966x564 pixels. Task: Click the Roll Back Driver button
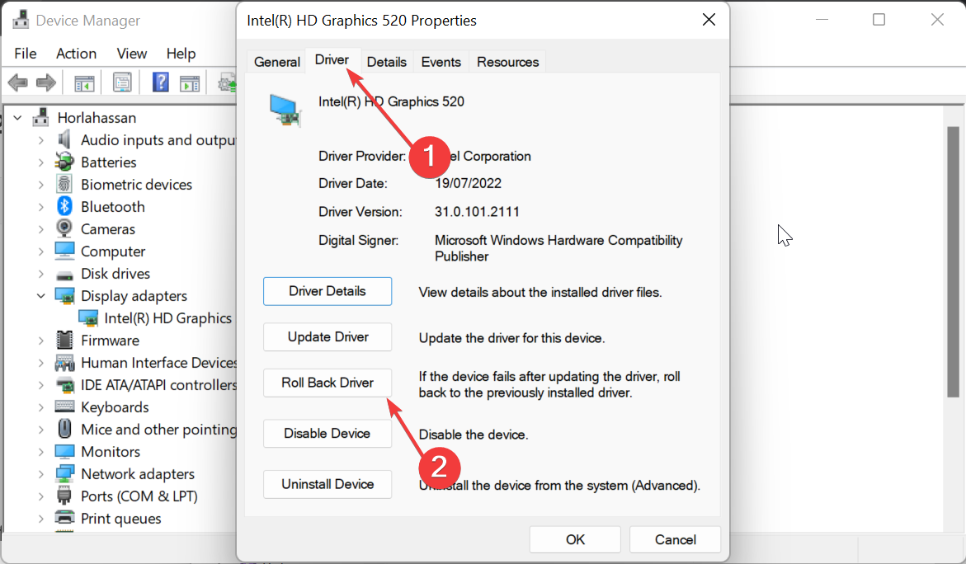tap(327, 383)
